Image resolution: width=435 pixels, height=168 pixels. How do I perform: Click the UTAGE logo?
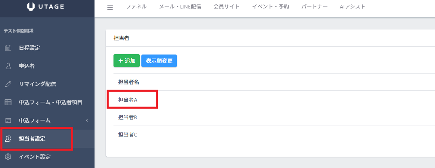coord(47,7)
